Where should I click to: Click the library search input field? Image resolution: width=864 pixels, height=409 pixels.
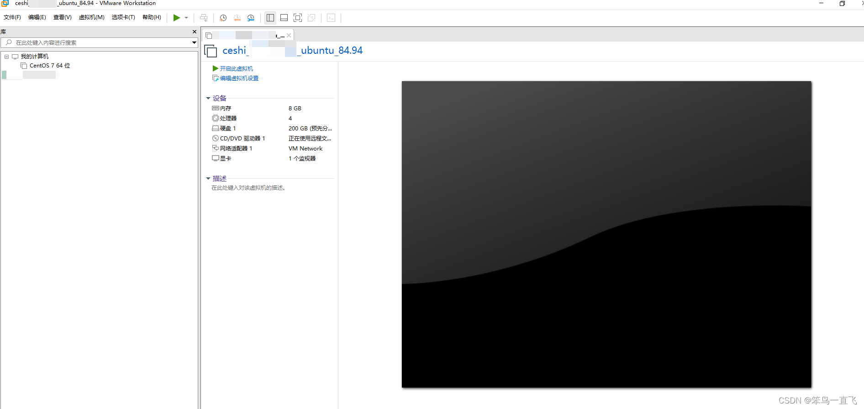96,42
